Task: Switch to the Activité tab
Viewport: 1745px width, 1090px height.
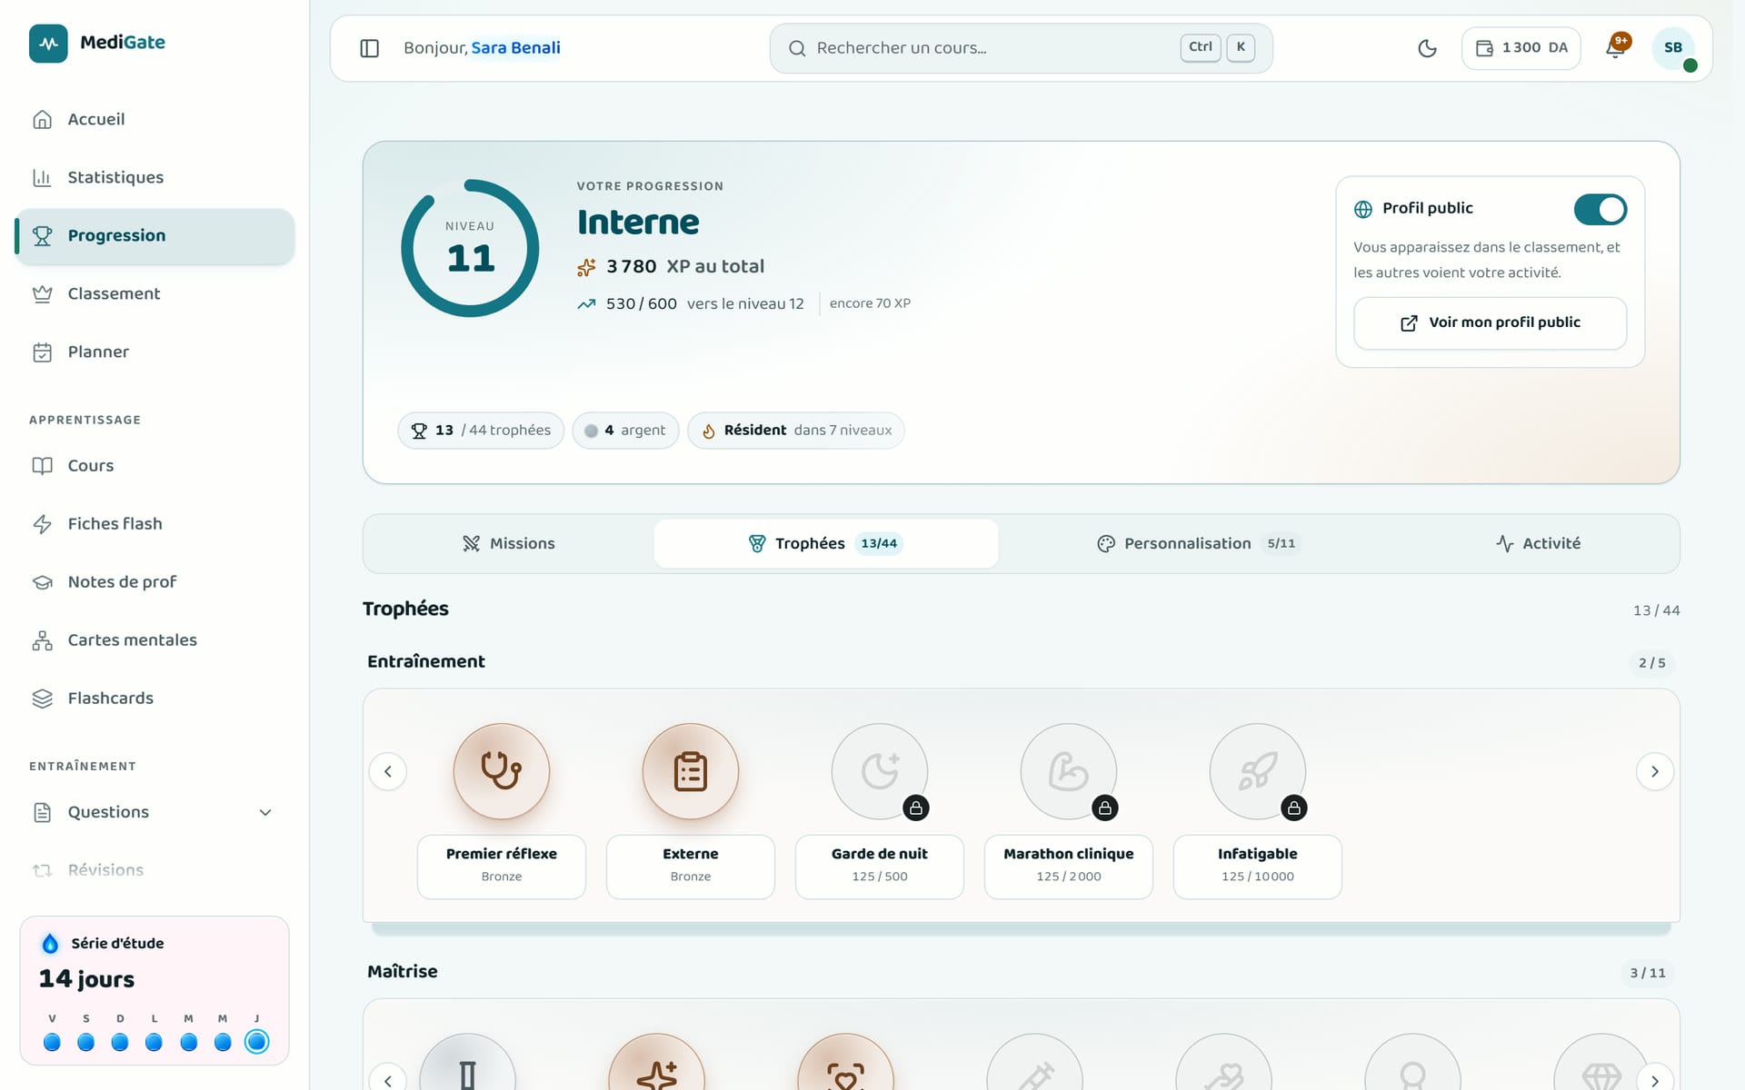Action: pos(1538,543)
